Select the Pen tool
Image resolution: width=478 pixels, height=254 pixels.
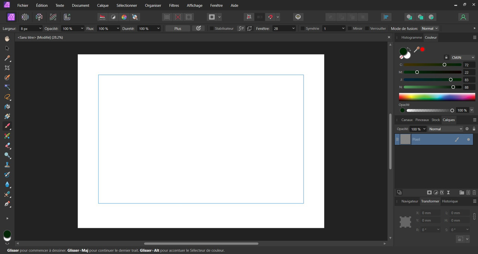pos(7,204)
